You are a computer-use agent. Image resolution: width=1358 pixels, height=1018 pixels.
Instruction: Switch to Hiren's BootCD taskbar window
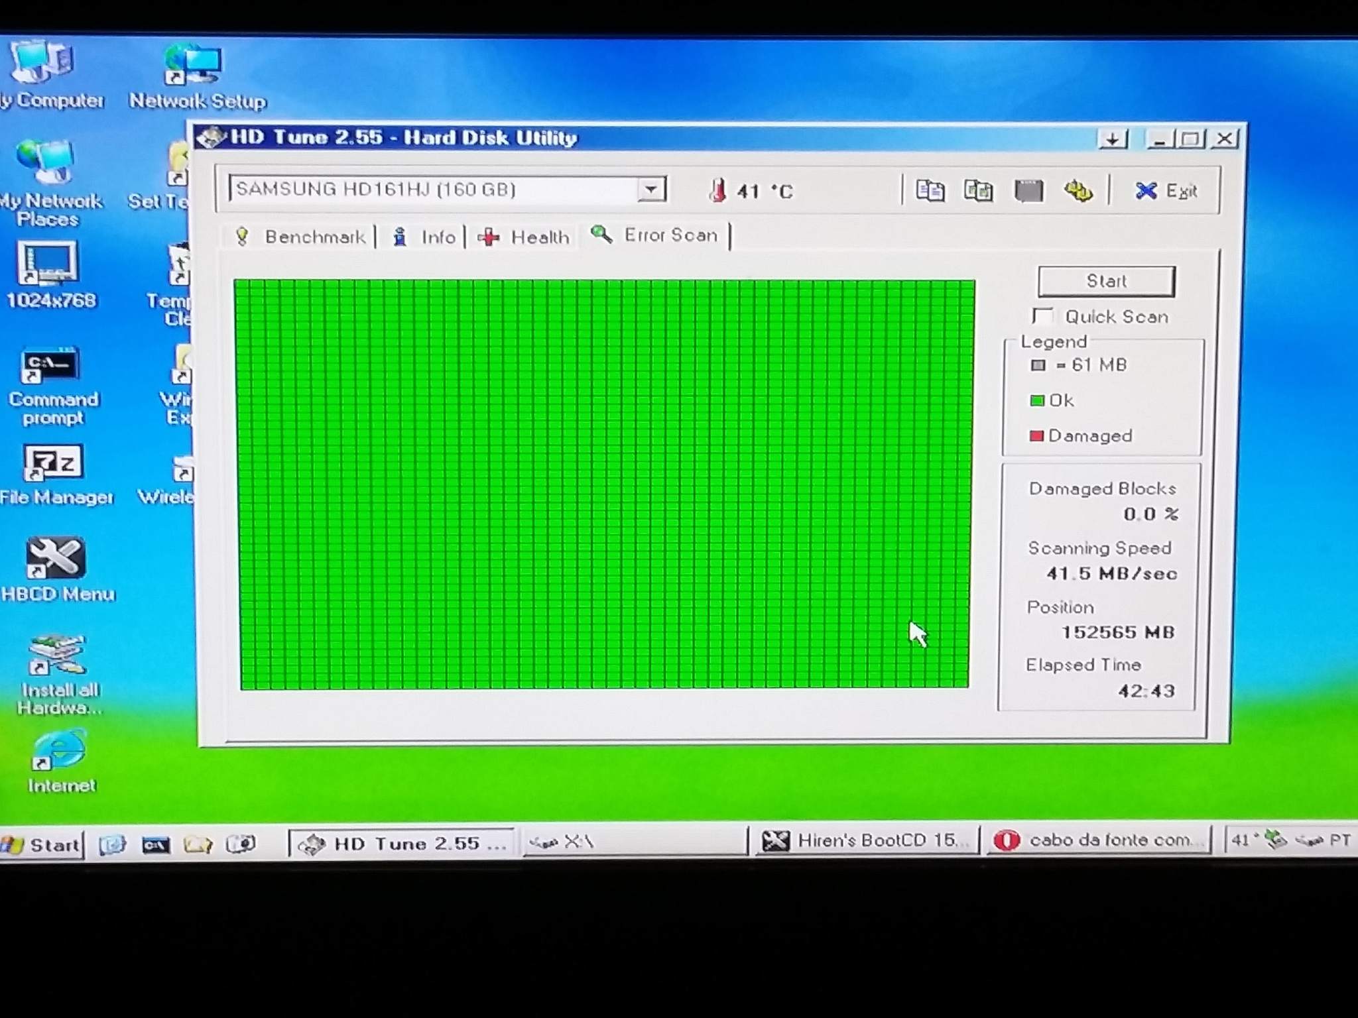coord(867,840)
